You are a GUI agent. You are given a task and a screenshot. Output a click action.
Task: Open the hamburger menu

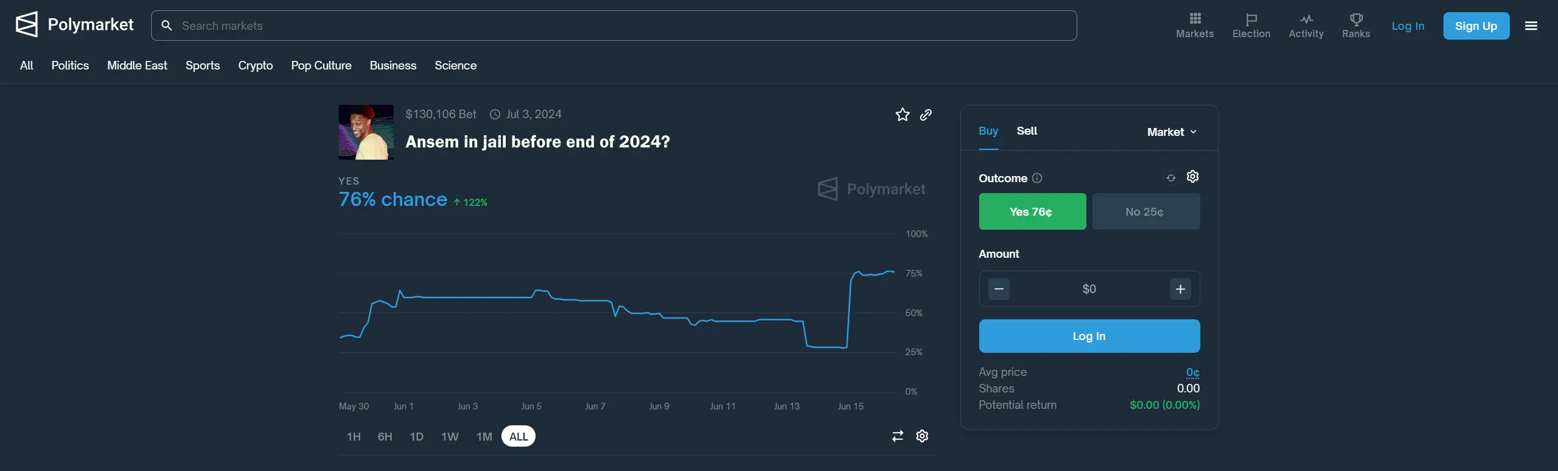click(x=1531, y=26)
